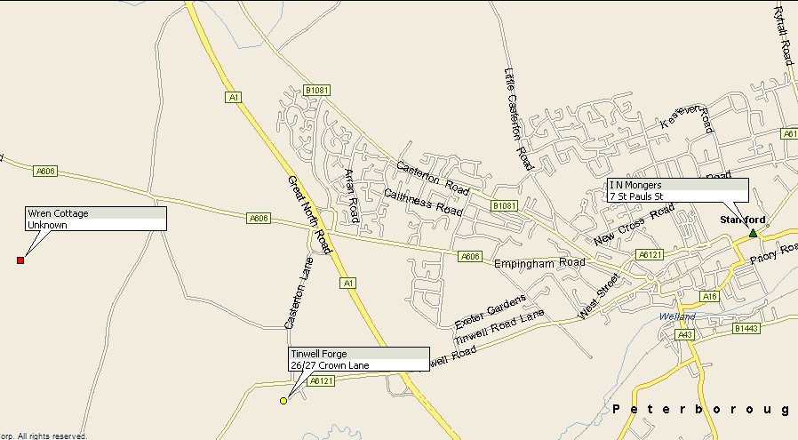Click the B1443 road shield
Image resolution: width=798 pixels, height=440 pixels.
[746, 329]
